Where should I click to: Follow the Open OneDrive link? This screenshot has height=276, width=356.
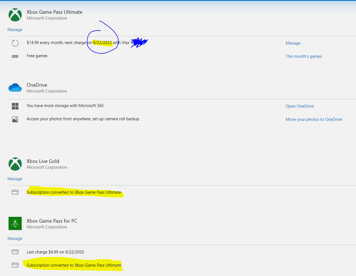pos(300,106)
